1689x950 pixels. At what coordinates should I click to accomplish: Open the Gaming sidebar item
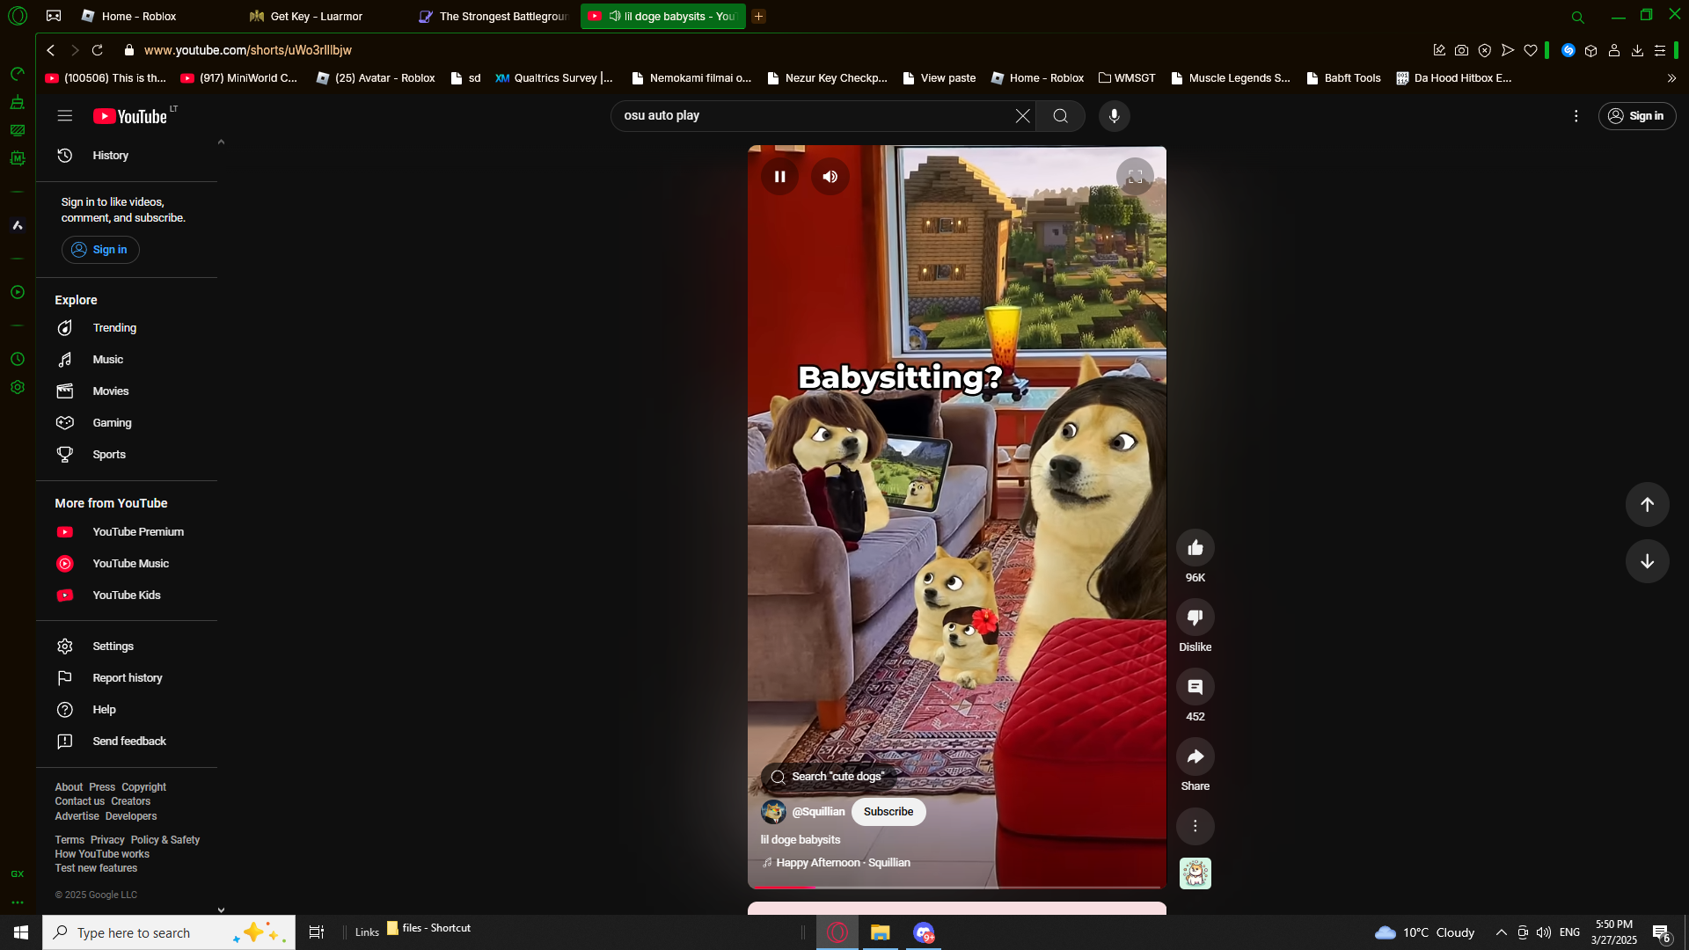pyautogui.click(x=112, y=423)
